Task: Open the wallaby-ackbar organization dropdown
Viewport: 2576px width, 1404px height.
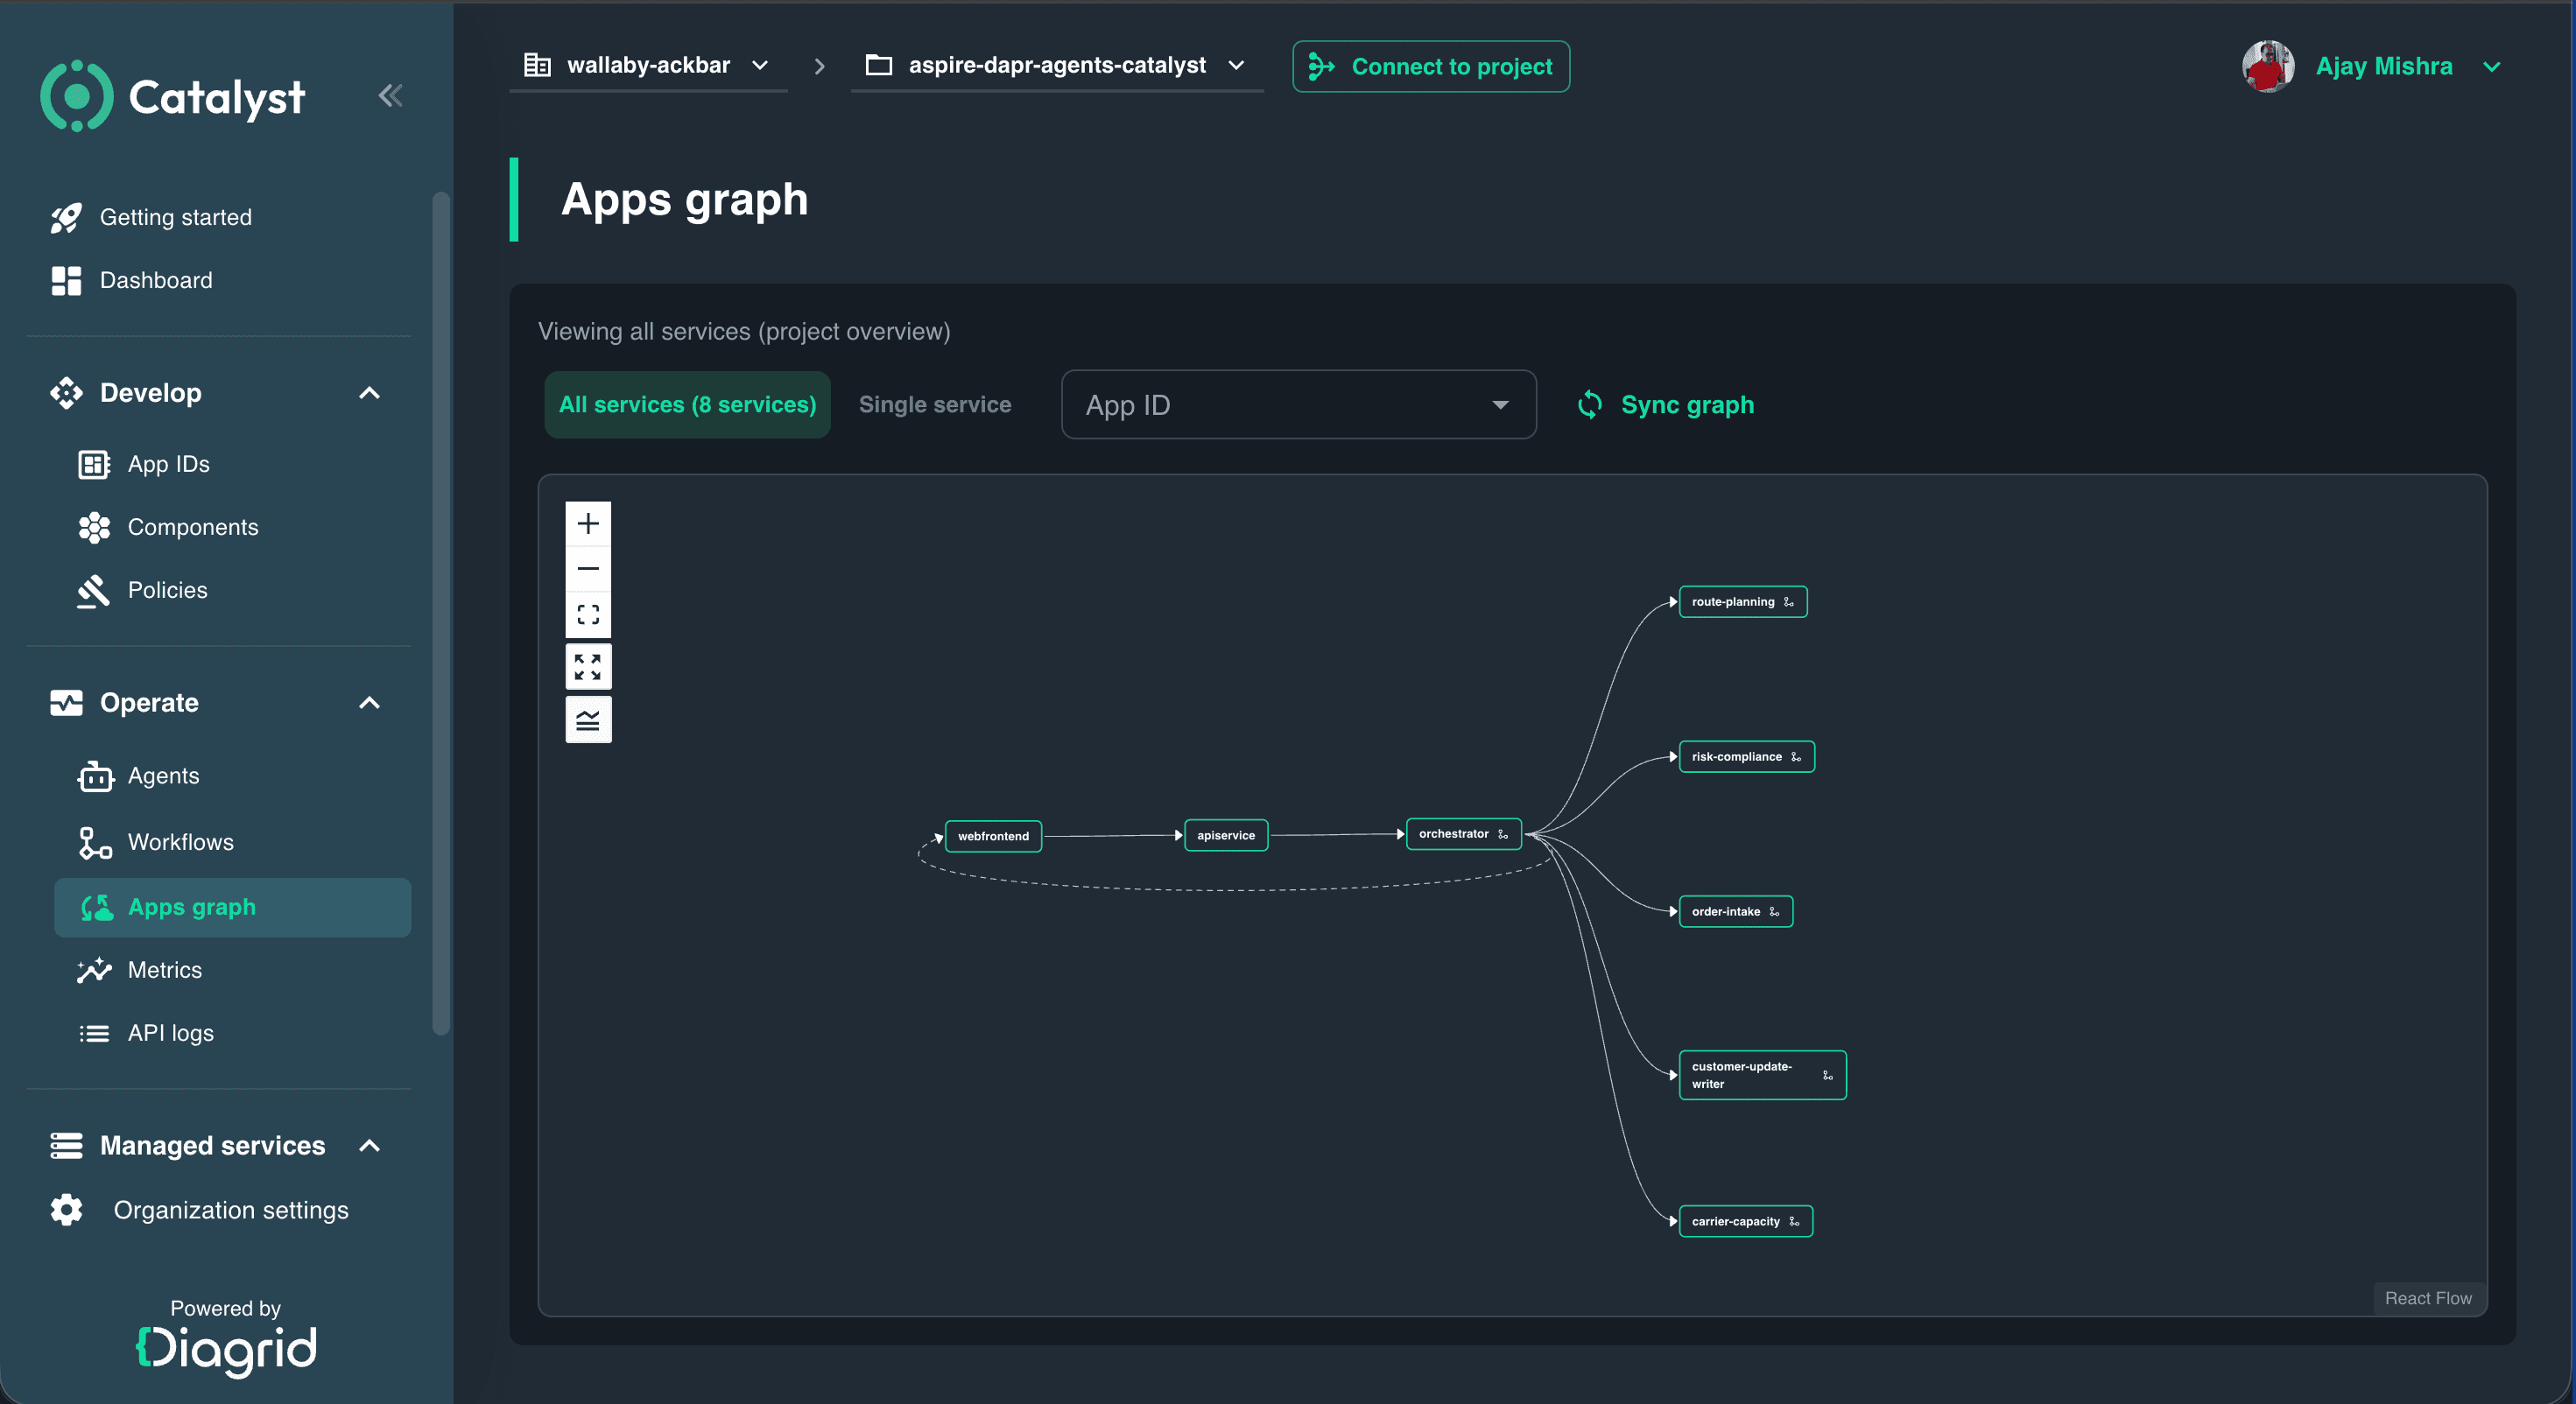Action: tap(648, 65)
